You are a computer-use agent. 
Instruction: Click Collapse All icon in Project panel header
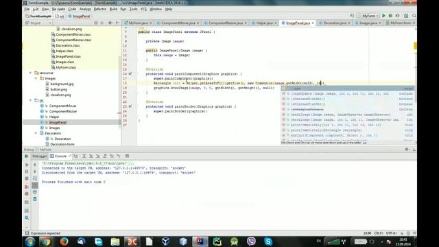[102, 23]
